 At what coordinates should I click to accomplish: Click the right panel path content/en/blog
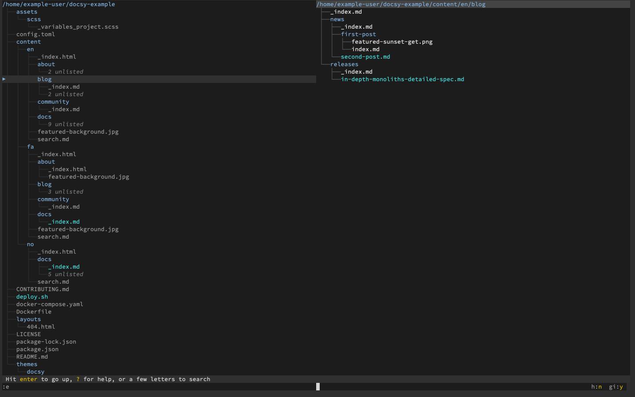point(400,4)
